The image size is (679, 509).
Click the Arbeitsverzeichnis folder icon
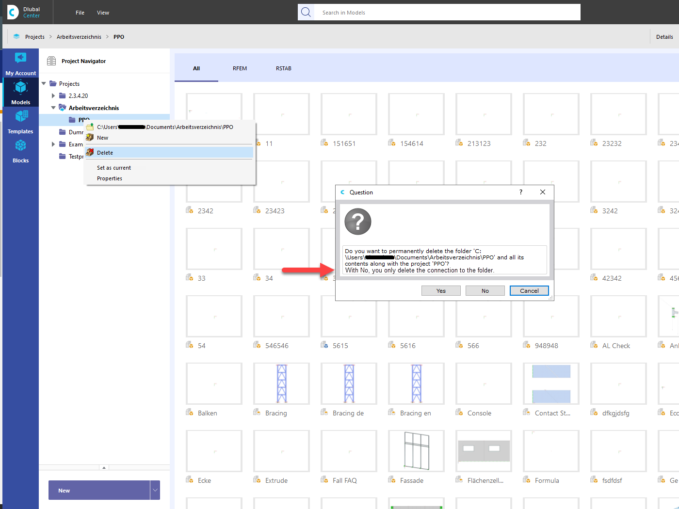click(62, 108)
